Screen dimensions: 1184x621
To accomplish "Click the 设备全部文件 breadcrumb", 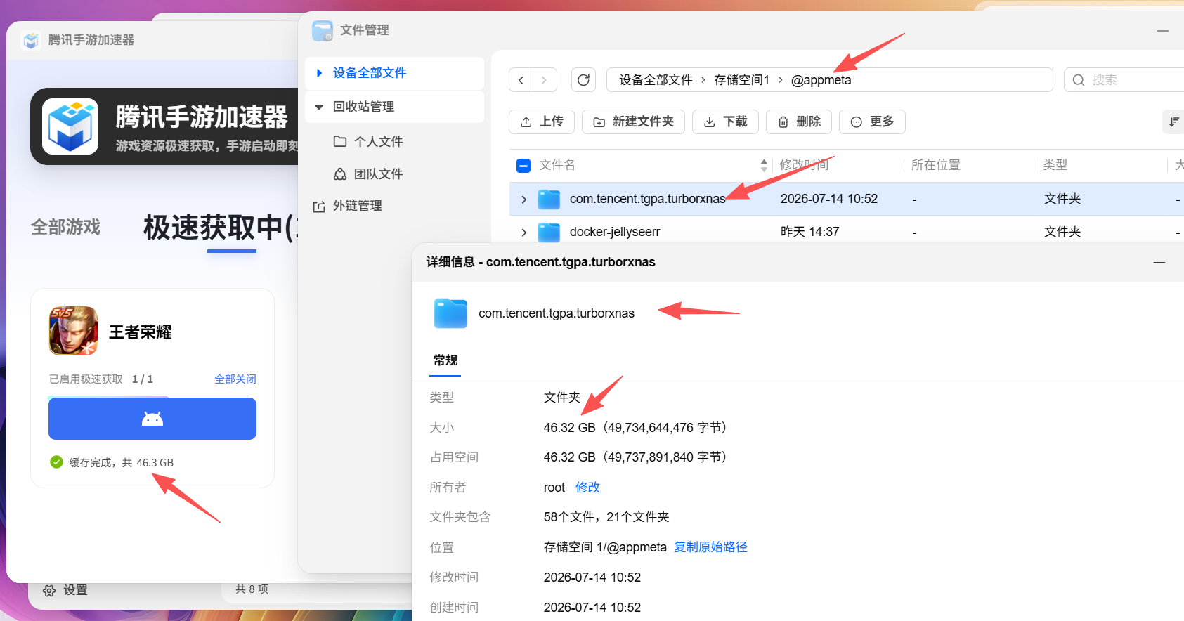I will (656, 80).
